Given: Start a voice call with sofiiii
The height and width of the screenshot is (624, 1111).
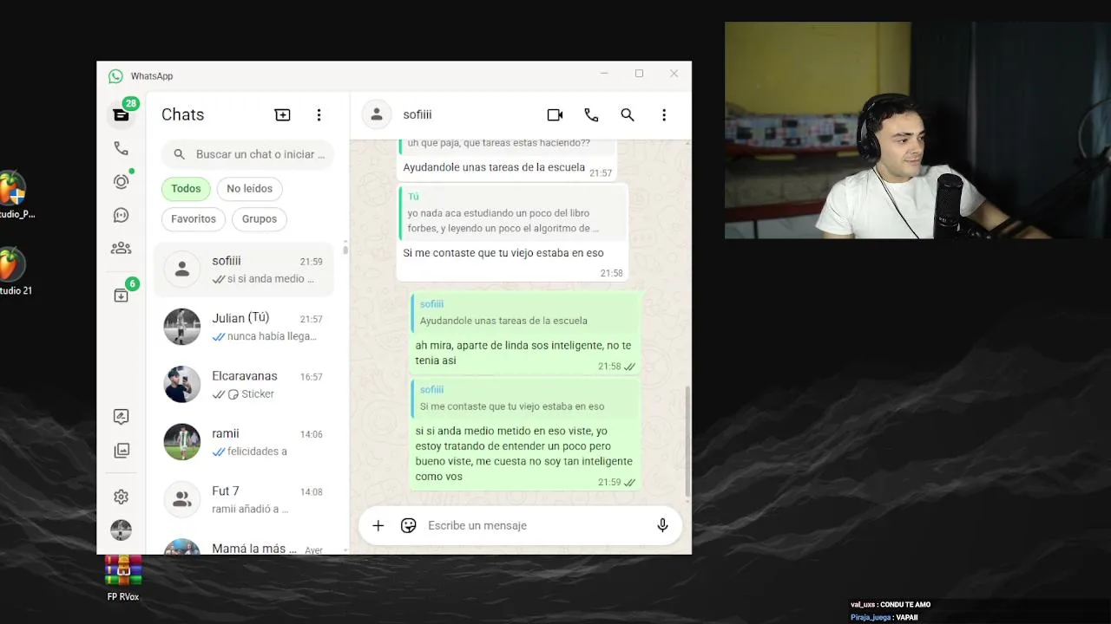Looking at the screenshot, I should pyautogui.click(x=591, y=114).
